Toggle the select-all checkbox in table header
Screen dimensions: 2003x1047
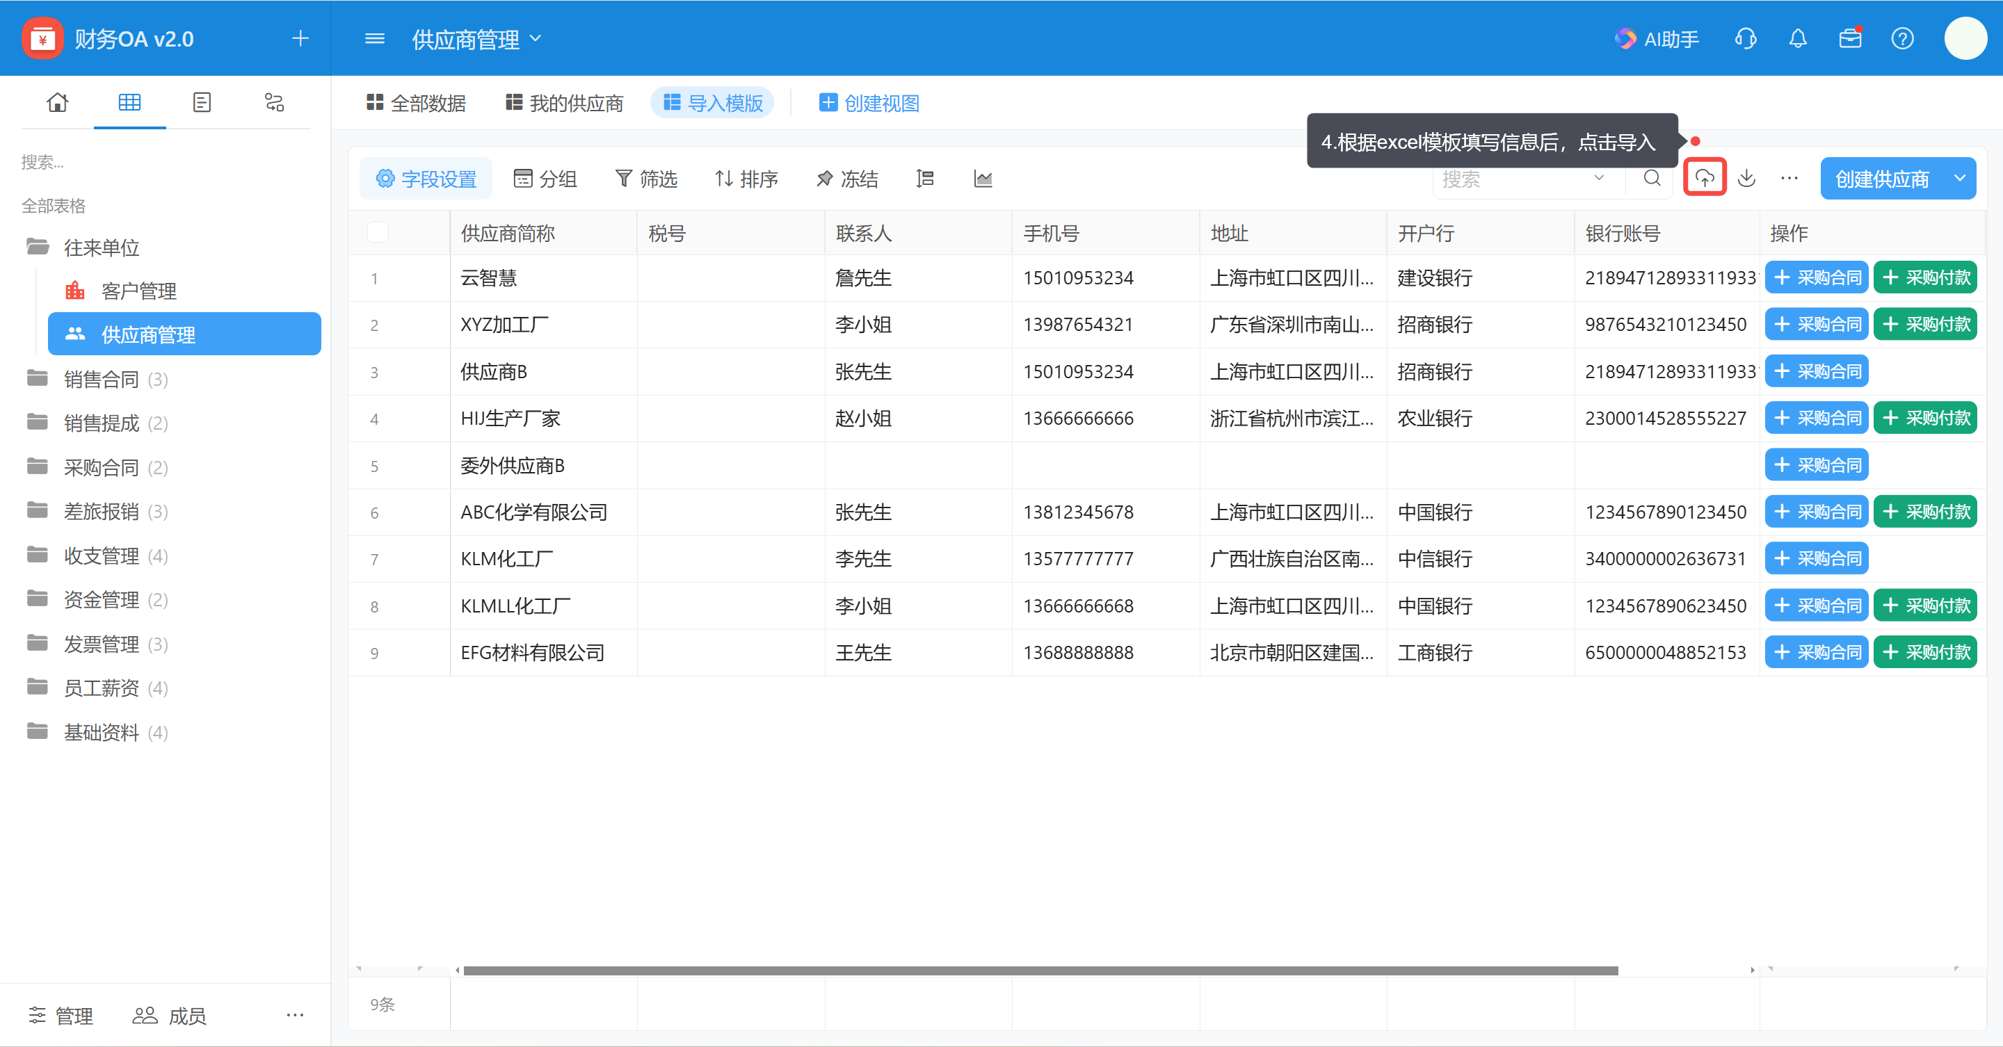point(378,232)
